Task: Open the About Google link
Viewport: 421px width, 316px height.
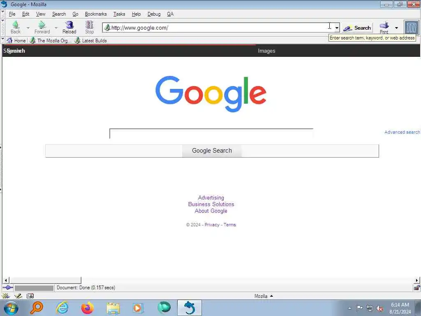Action: [x=211, y=211]
